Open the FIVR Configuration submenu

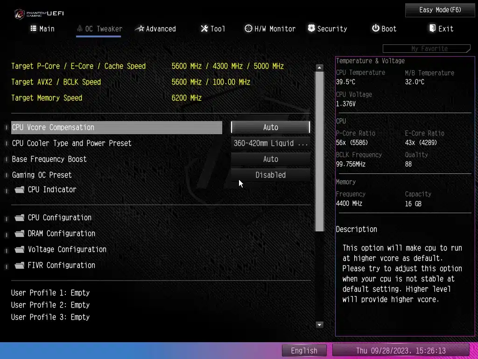pyautogui.click(x=61, y=266)
